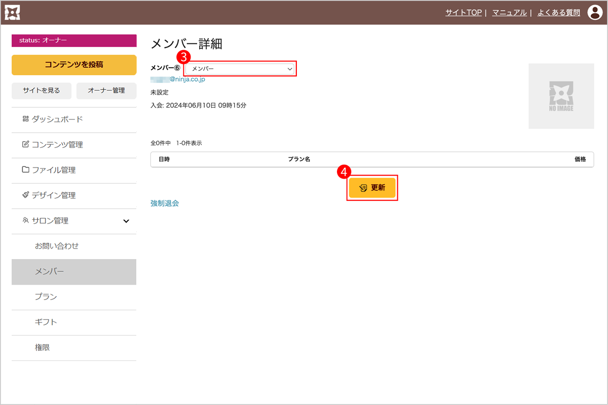Click the オーナー管理 button
The image size is (608, 405).
[x=106, y=91]
